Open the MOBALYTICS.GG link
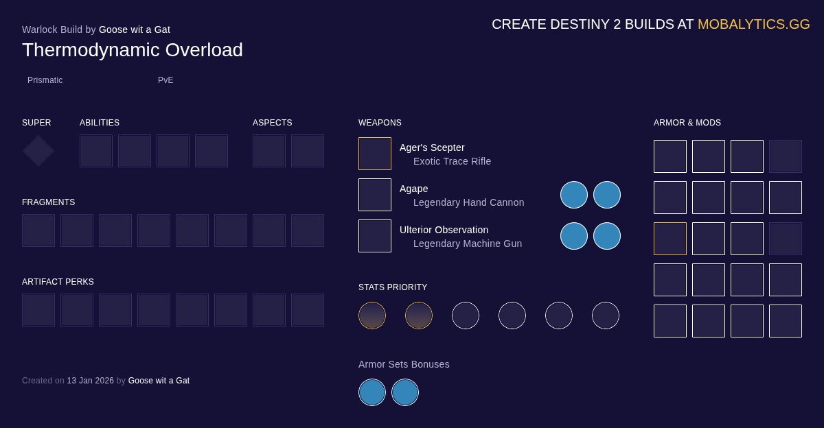 (x=753, y=24)
